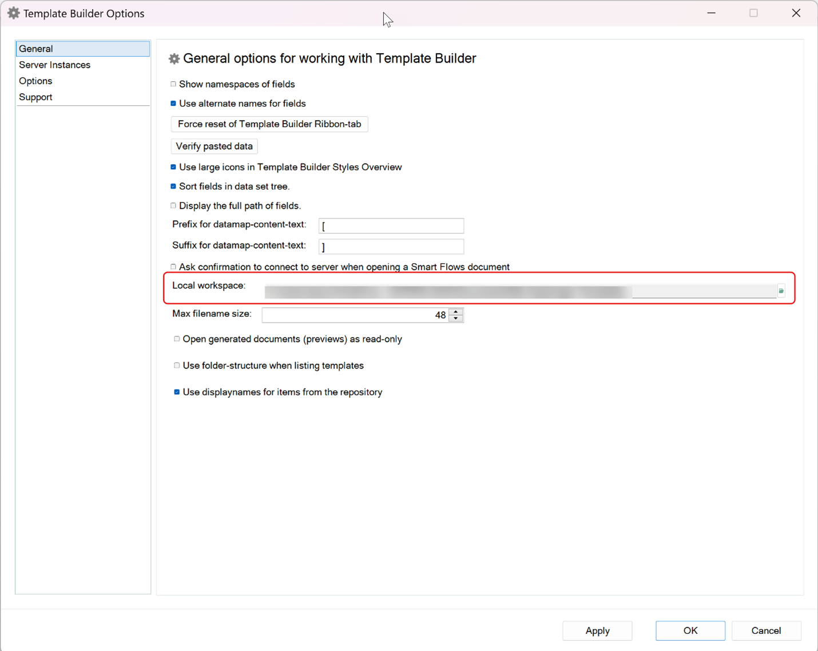818x651 pixels.
Task: Click the Local workspace path field
Action: pyautogui.click(x=520, y=291)
